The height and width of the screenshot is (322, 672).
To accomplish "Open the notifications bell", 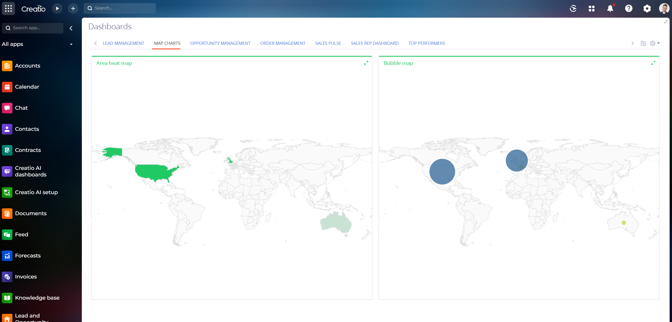I will (x=610, y=8).
